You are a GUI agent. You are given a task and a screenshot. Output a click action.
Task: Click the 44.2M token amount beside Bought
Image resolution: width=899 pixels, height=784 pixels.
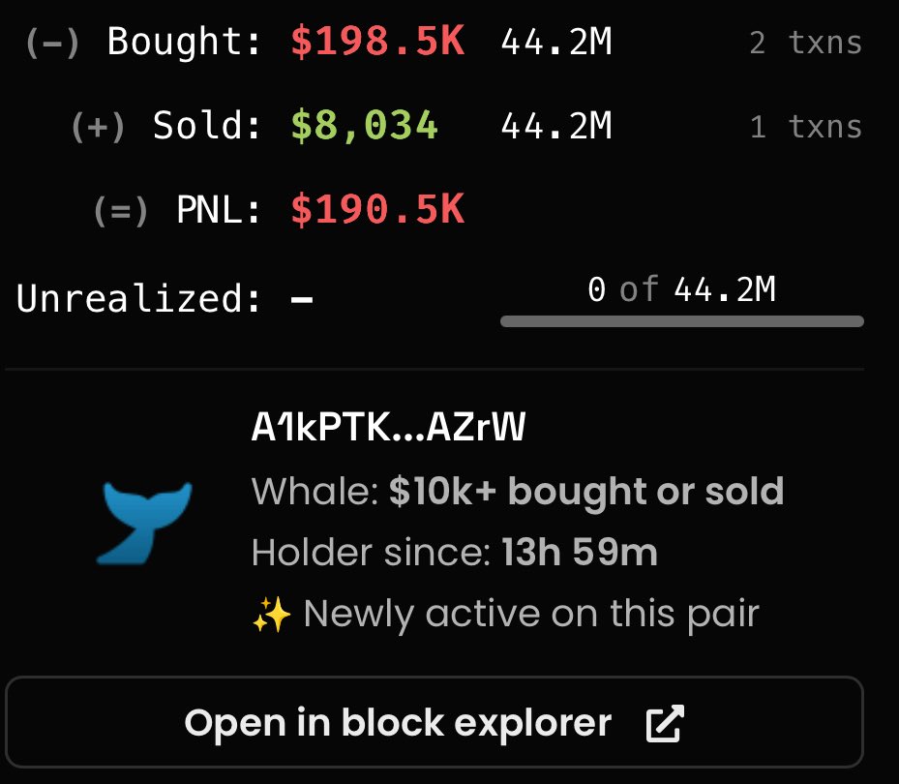(556, 42)
